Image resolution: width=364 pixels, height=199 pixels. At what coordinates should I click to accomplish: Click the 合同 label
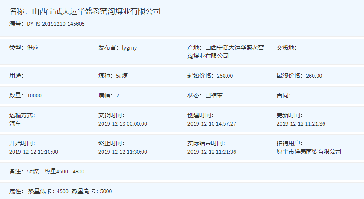pyautogui.click(x=284, y=95)
